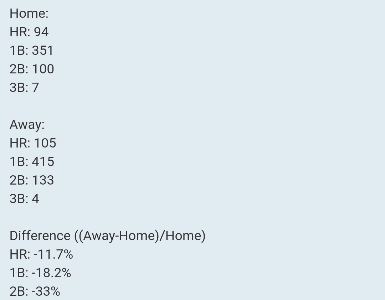Select the HR difference value -11.7%
Viewport: 385px width, 300px height.
(x=53, y=254)
